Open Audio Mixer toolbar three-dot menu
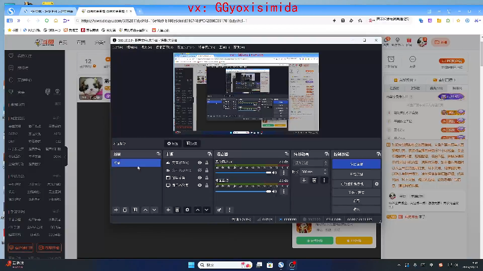Image resolution: width=483 pixels, height=271 pixels. click(x=229, y=210)
